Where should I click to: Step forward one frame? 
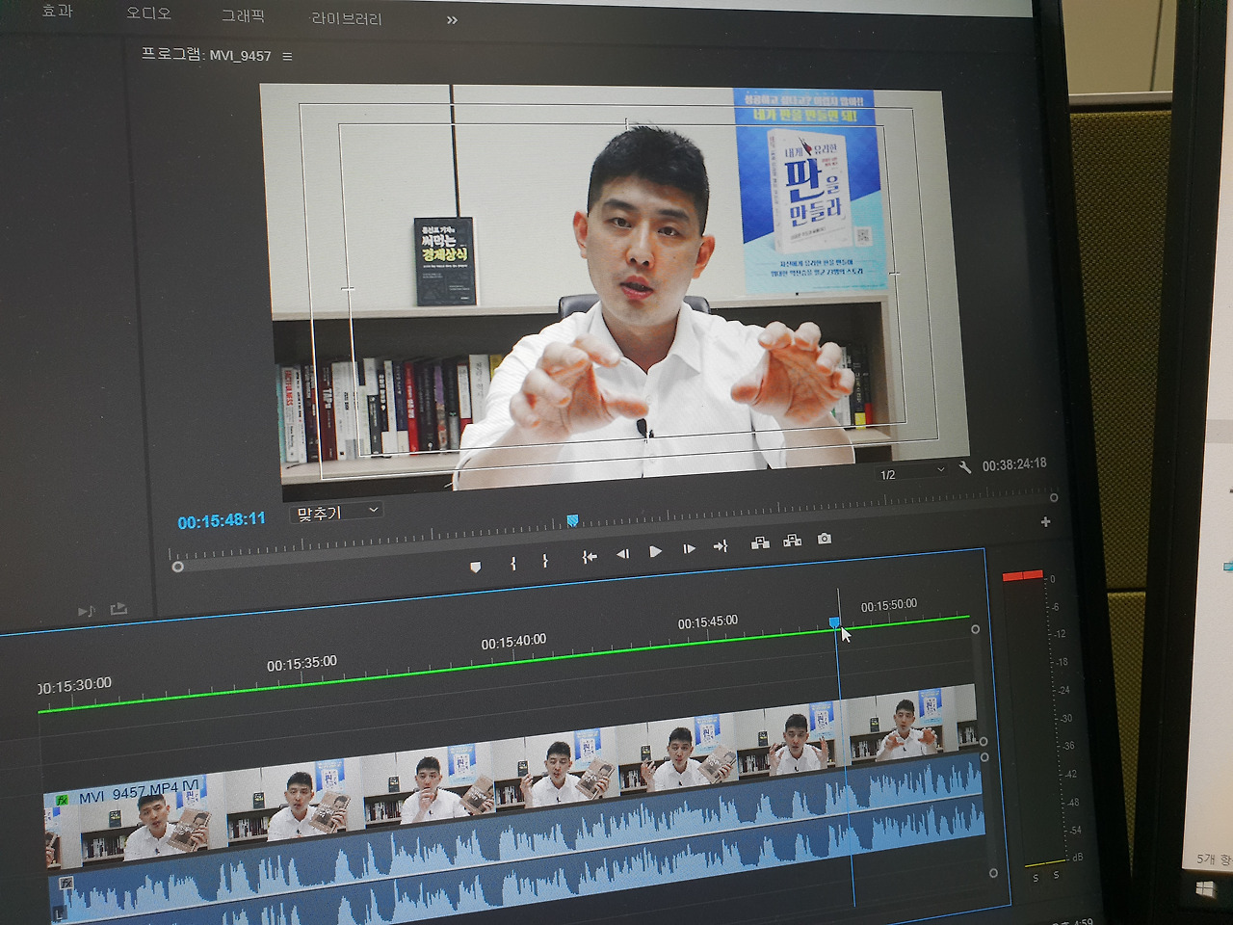689,548
